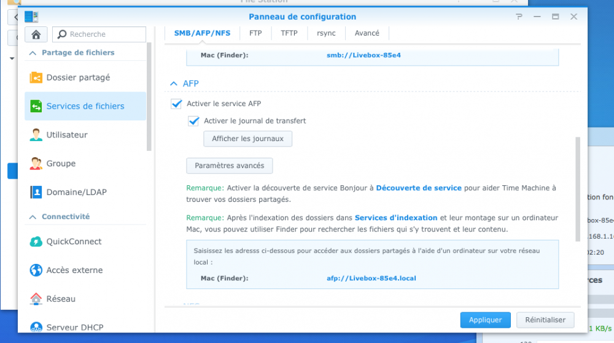Select Services de fichiers icon
Viewport: 614px width, 343px height.
36,106
